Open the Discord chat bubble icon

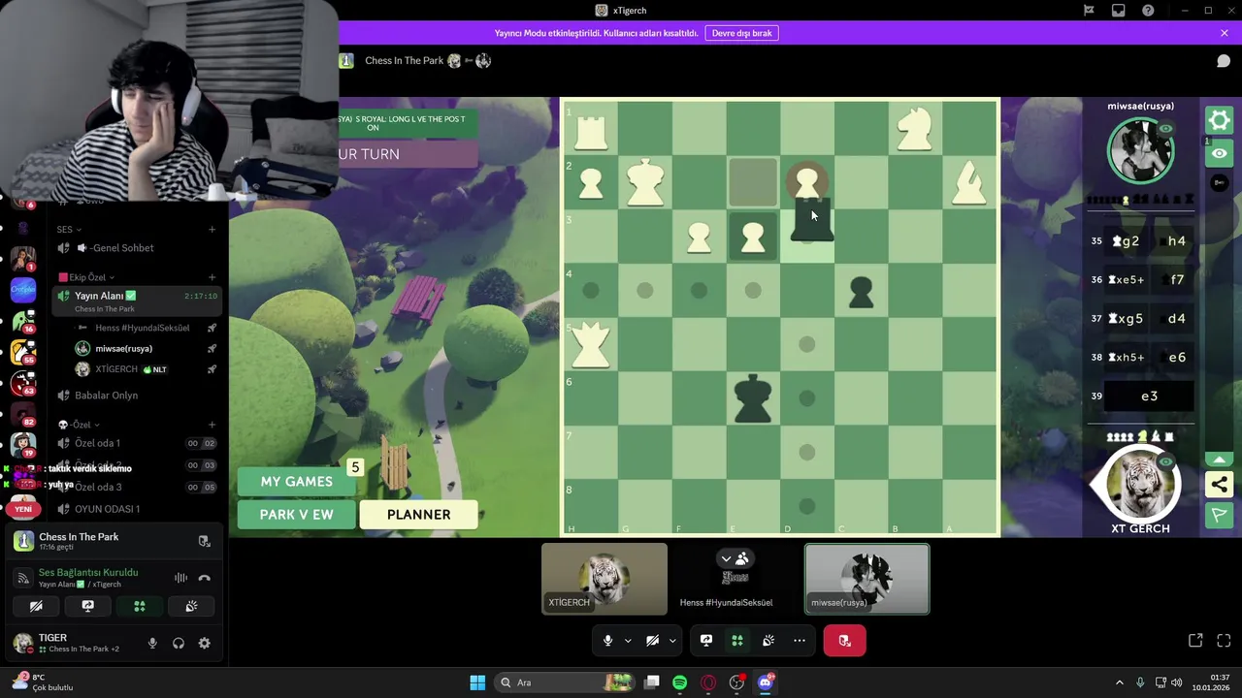[x=1224, y=61]
